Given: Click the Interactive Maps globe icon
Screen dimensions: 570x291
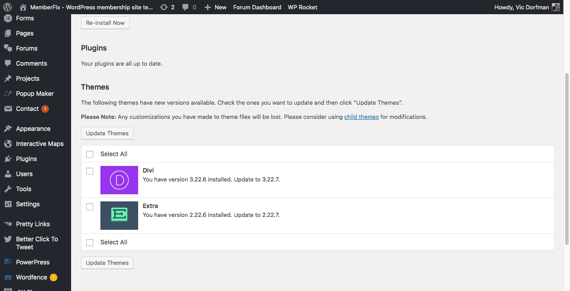Looking at the screenshot, I should [8, 144].
